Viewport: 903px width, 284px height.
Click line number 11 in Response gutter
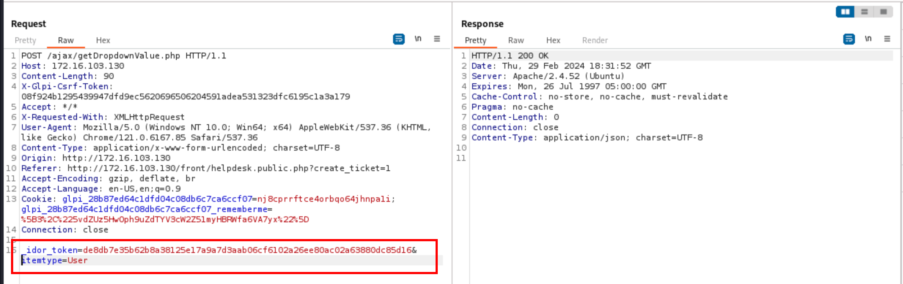461,158
